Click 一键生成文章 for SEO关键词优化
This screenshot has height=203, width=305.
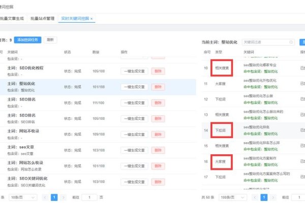134,182
